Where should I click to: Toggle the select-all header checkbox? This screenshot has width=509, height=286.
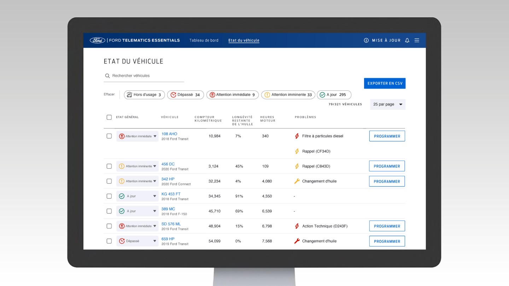(x=109, y=117)
